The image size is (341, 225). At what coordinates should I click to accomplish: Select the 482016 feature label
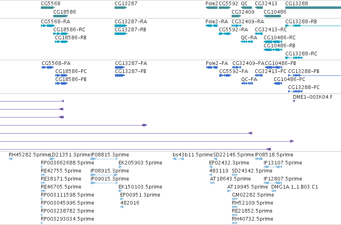coord(130,203)
